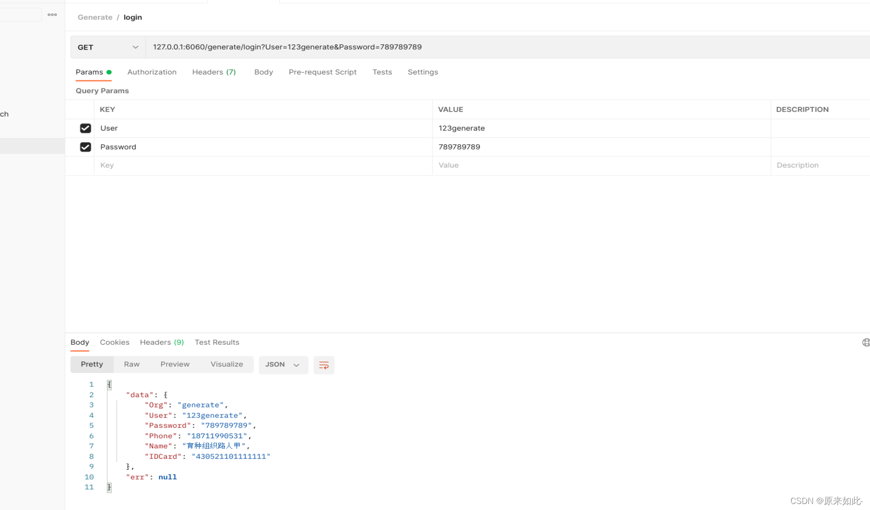Open the three-dots sidebar options menu
Viewport: 870px width, 510px height.
[x=52, y=15]
